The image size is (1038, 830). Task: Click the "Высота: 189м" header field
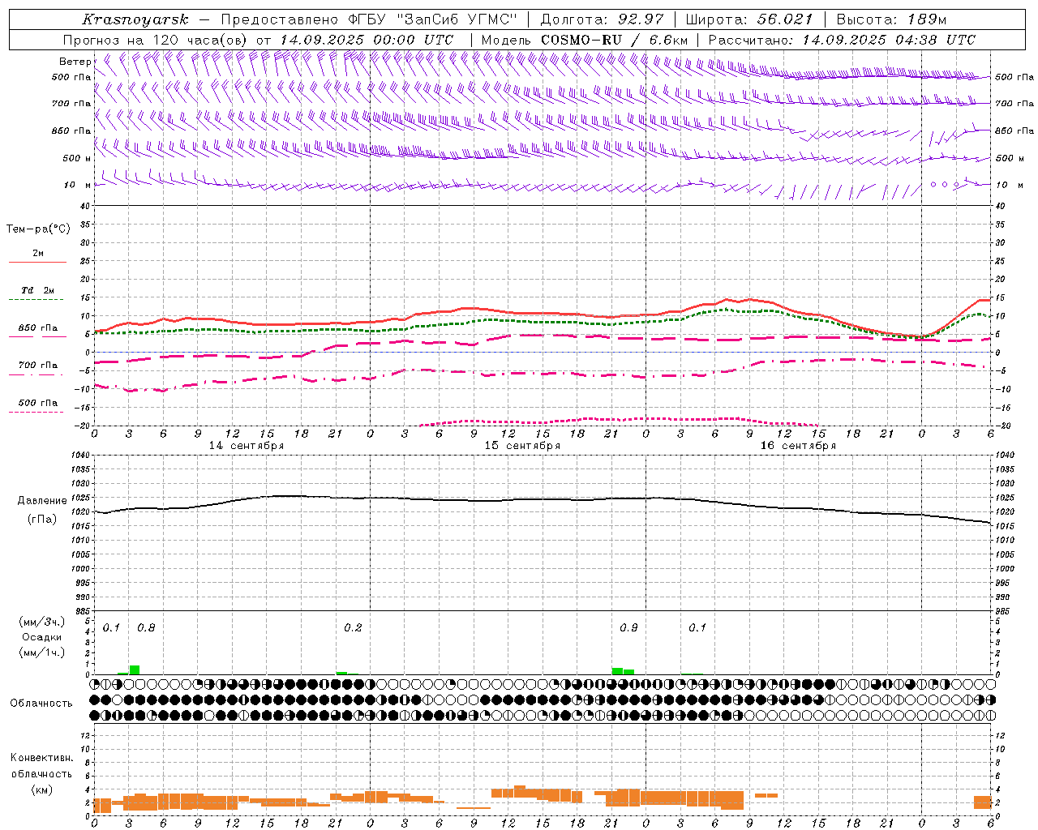[x=891, y=19]
